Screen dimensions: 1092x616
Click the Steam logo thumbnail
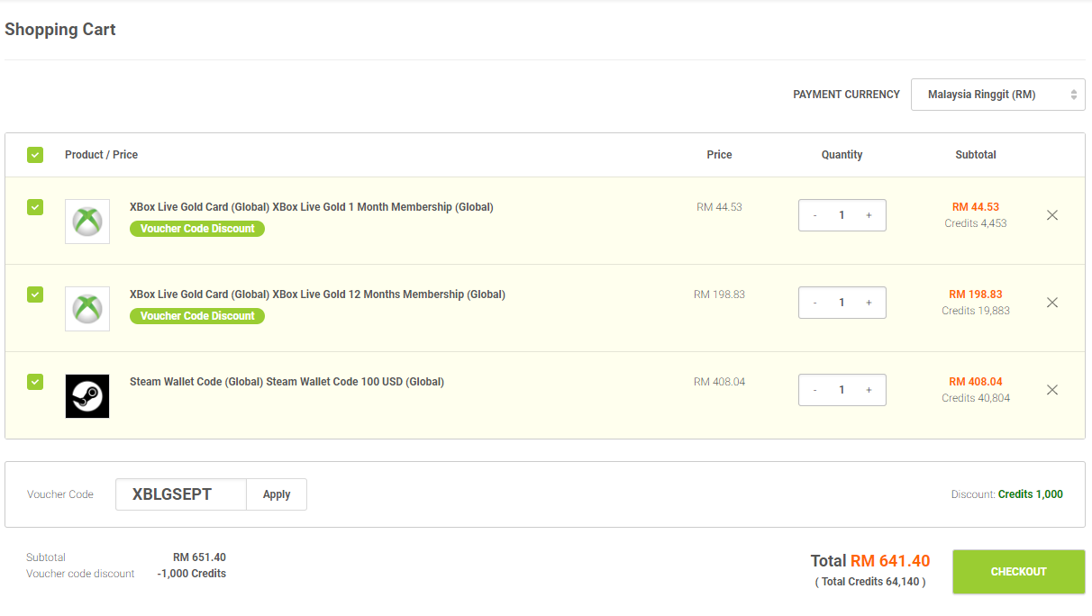point(87,396)
